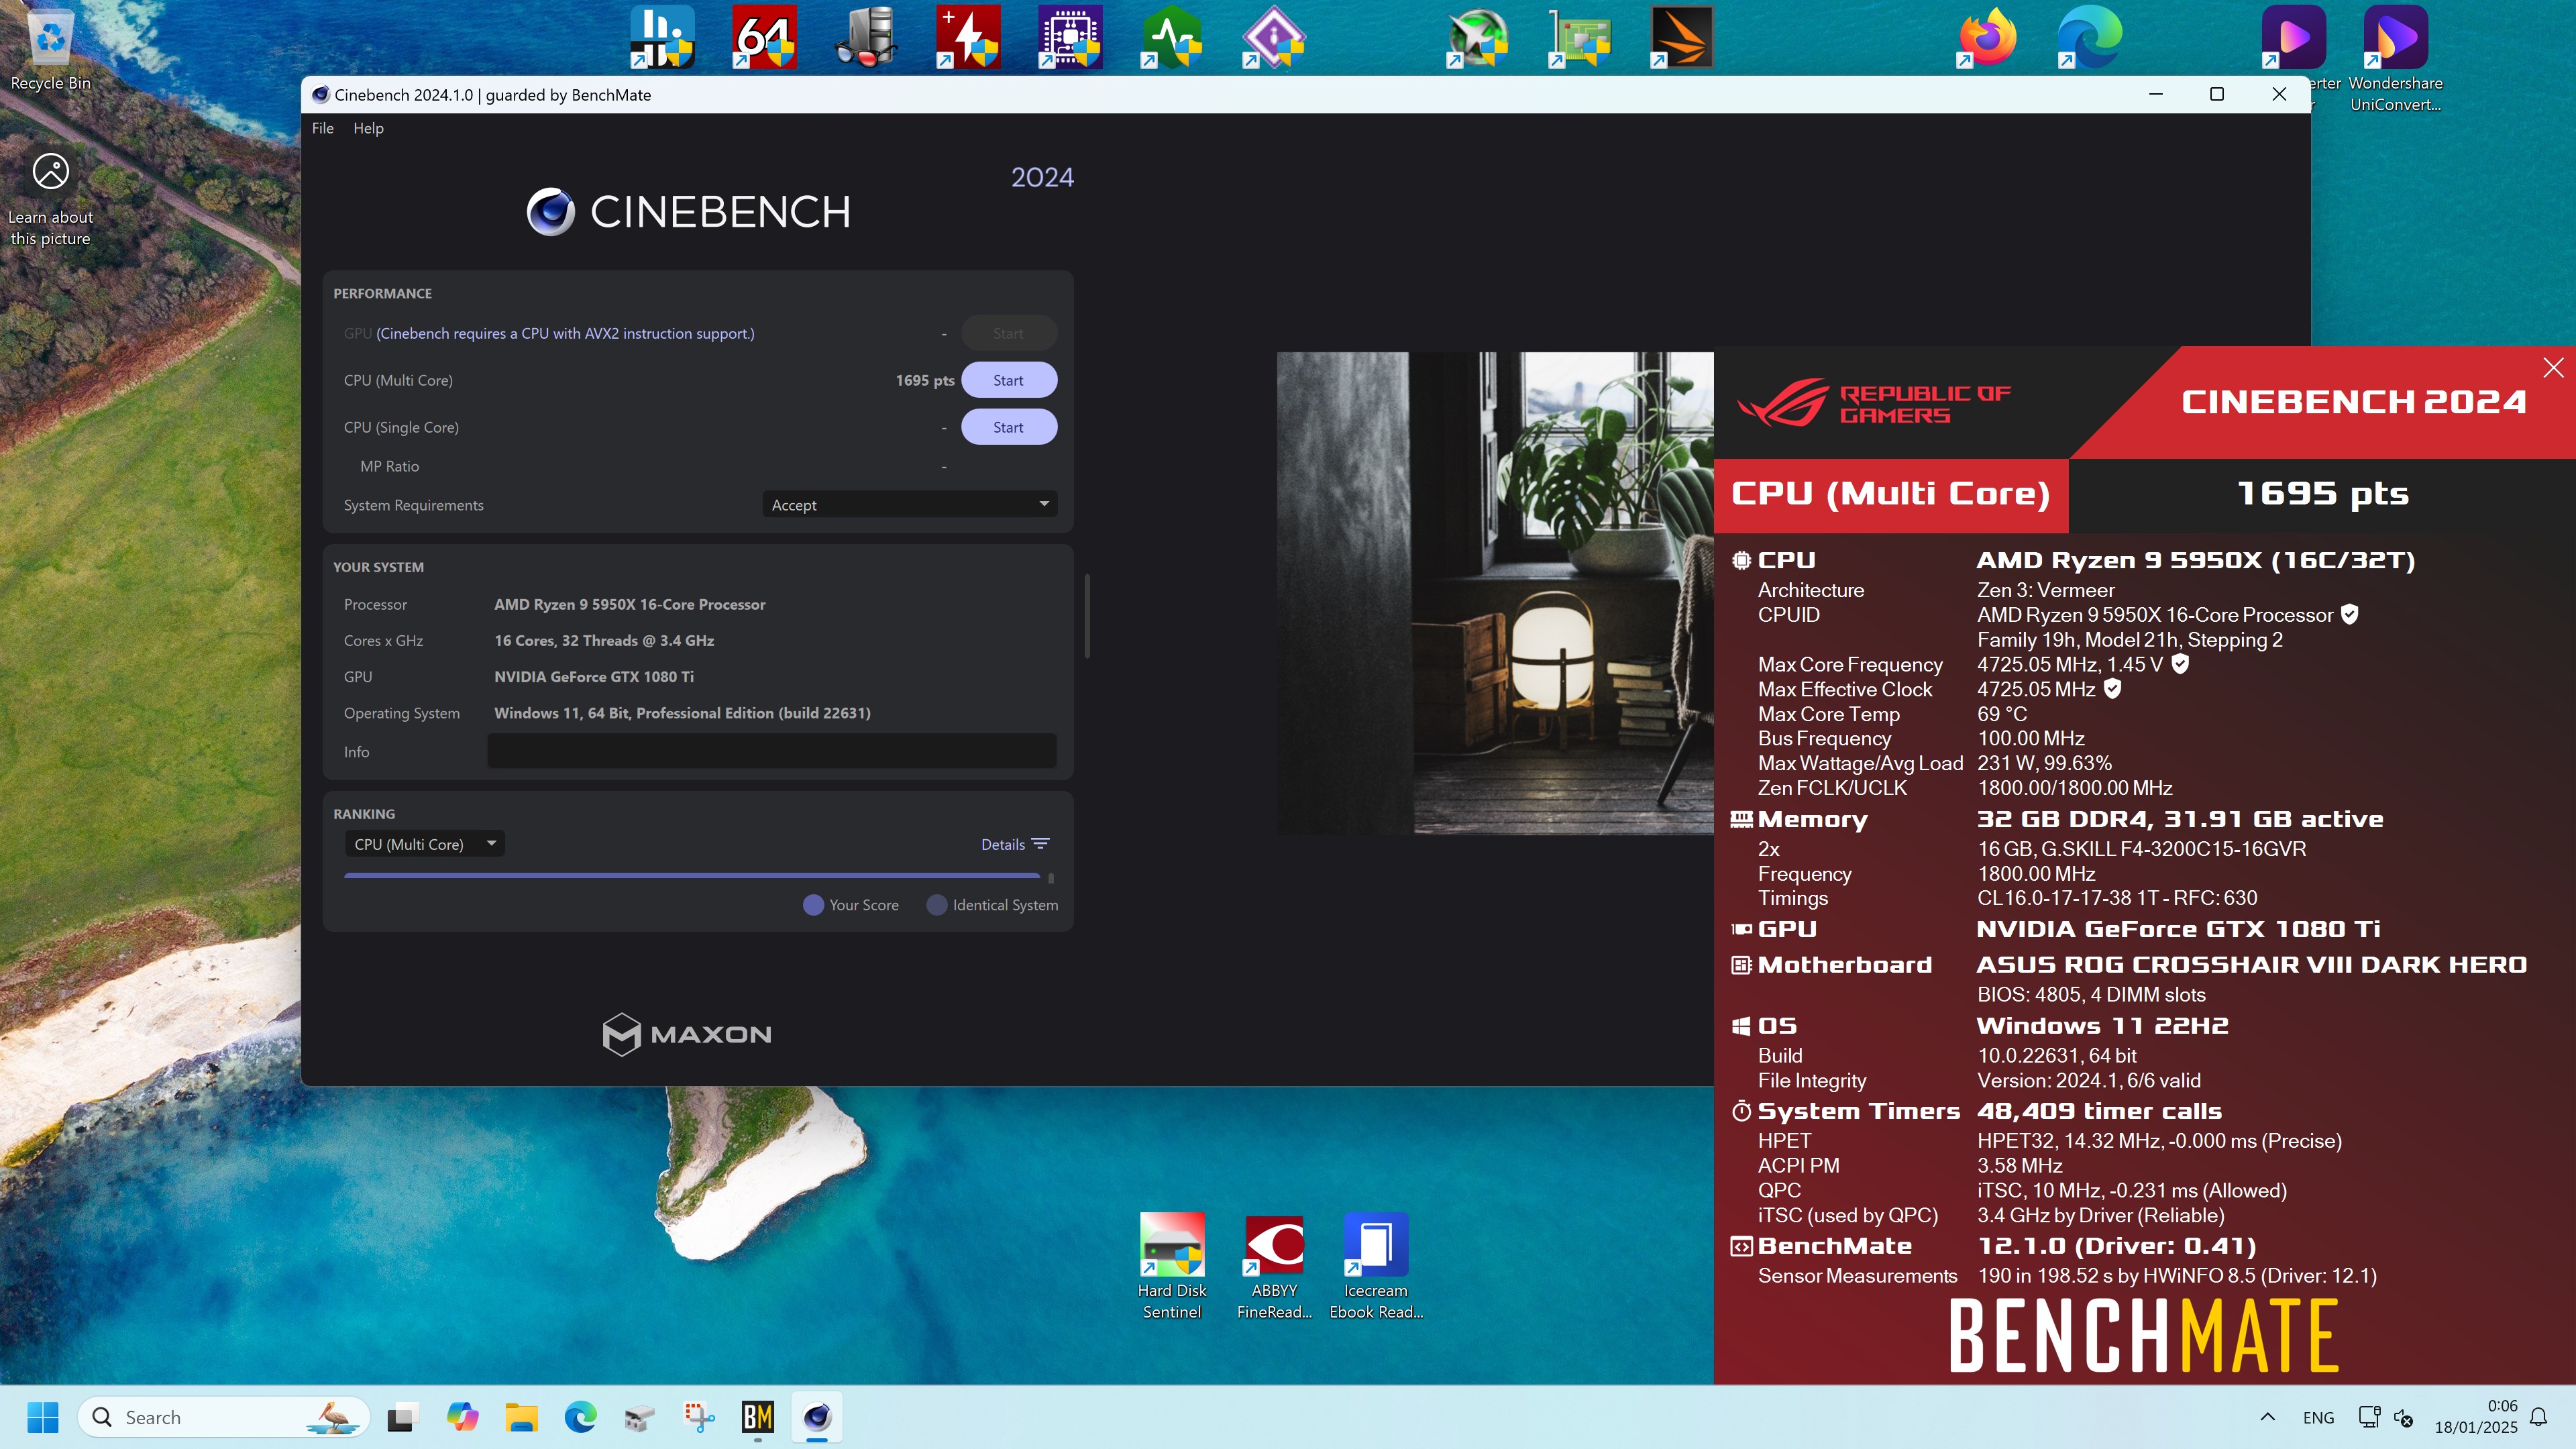Image resolution: width=2576 pixels, height=1449 pixels.
Task: Open the AIDA64 desktop shortcut
Action: click(x=764, y=37)
